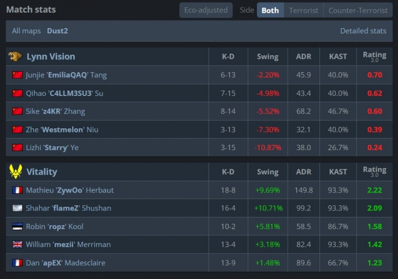Image resolution: width=398 pixels, height=279 pixels.
Task: Switch side filter to Terrorist
Action: pyautogui.click(x=304, y=10)
